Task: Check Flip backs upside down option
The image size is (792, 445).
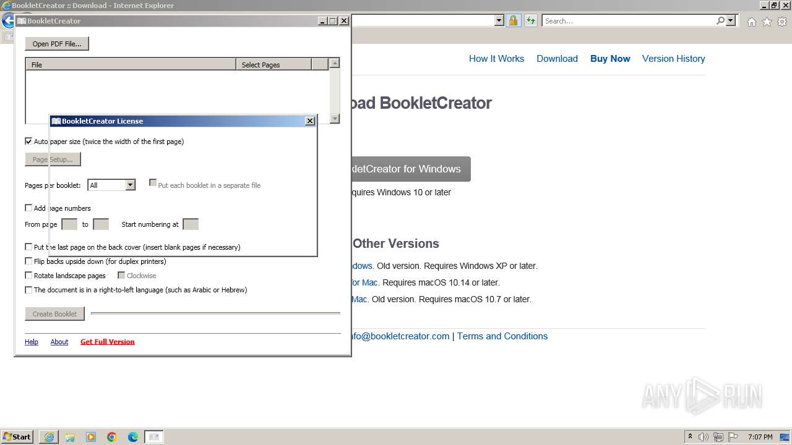Action: (x=28, y=261)
